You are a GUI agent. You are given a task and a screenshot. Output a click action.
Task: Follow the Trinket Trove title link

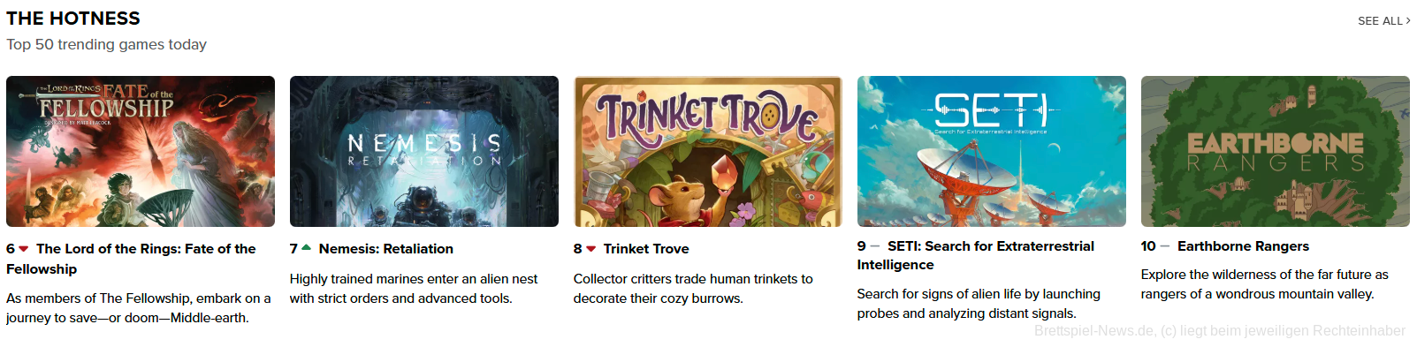pos(646,249)
